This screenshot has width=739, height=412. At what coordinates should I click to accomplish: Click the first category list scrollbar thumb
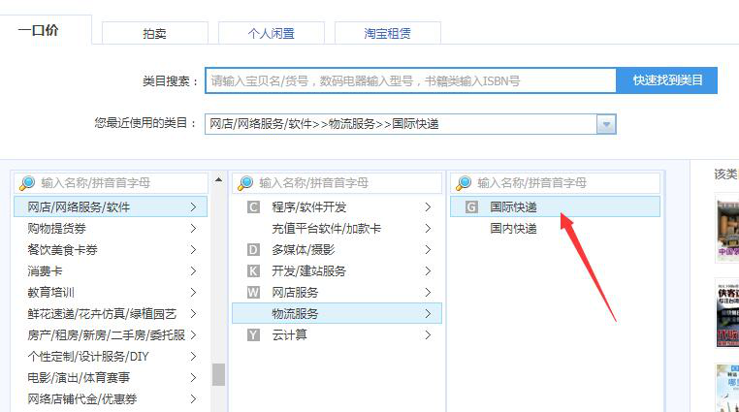pos(219,374)
